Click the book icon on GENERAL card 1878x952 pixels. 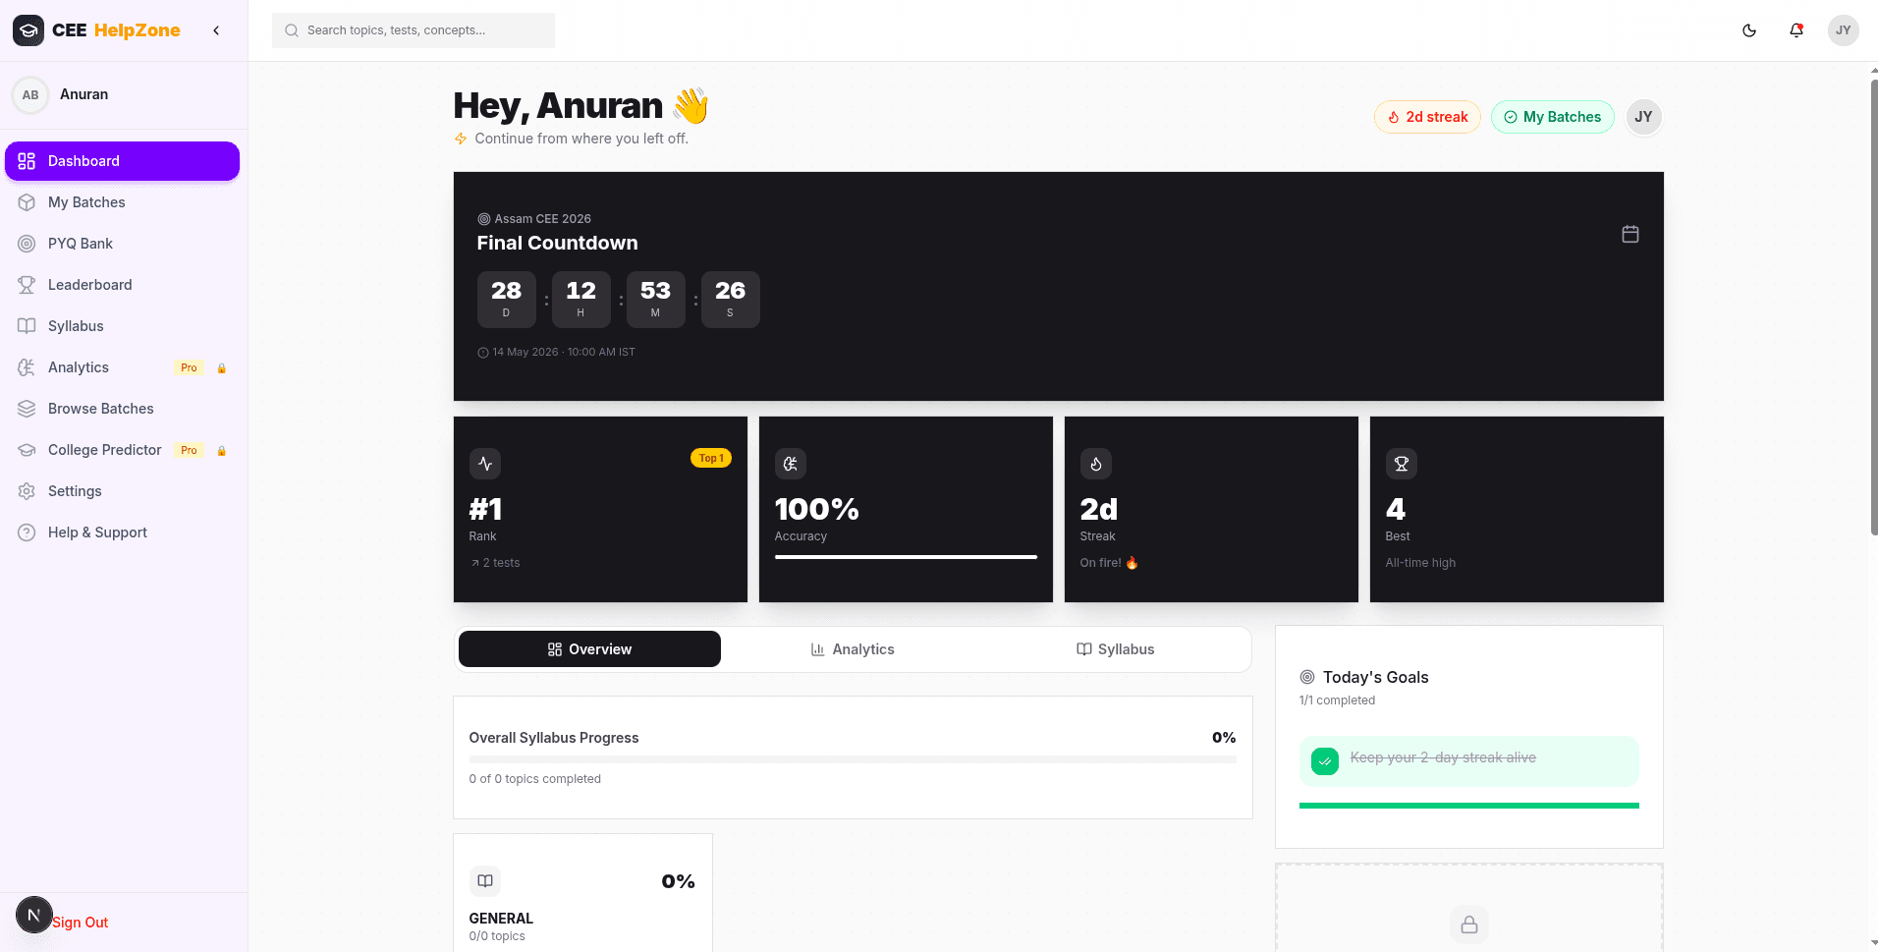pos(485,881)
